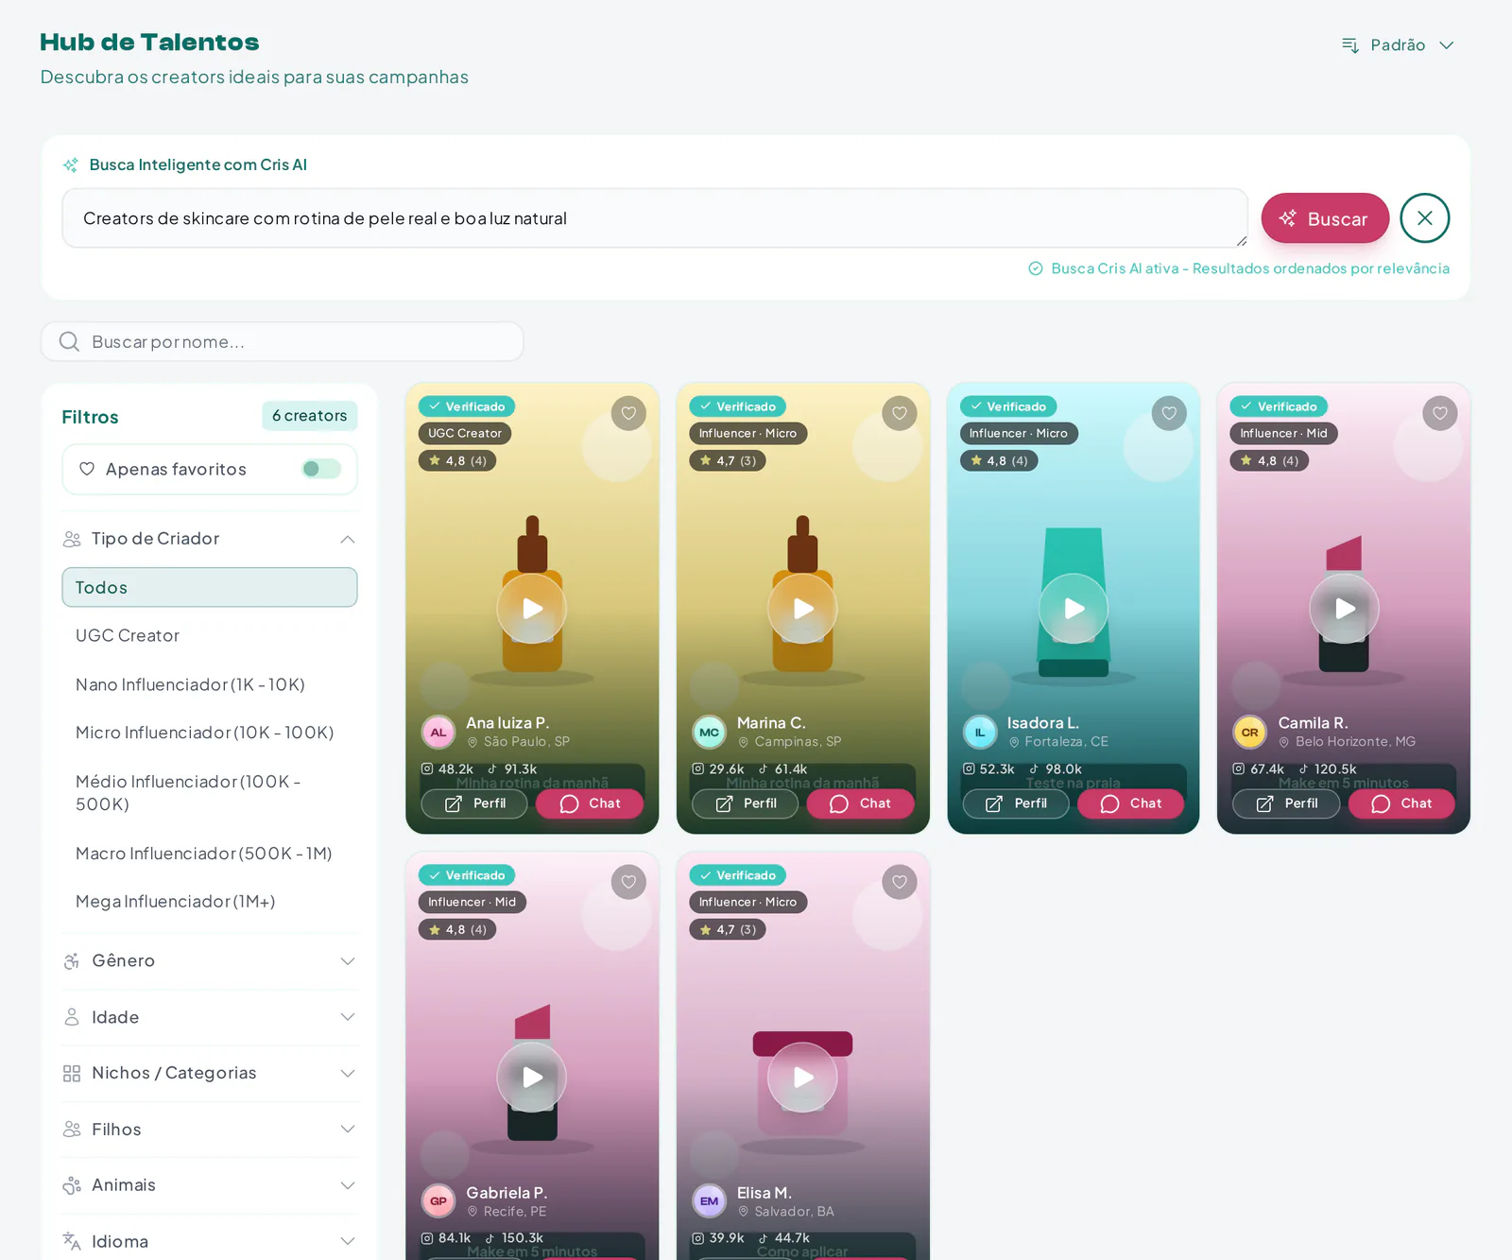Play Isadora L.'s video preview
The width and height of the screenshot is (1512, 1260).
[1074, 609]
